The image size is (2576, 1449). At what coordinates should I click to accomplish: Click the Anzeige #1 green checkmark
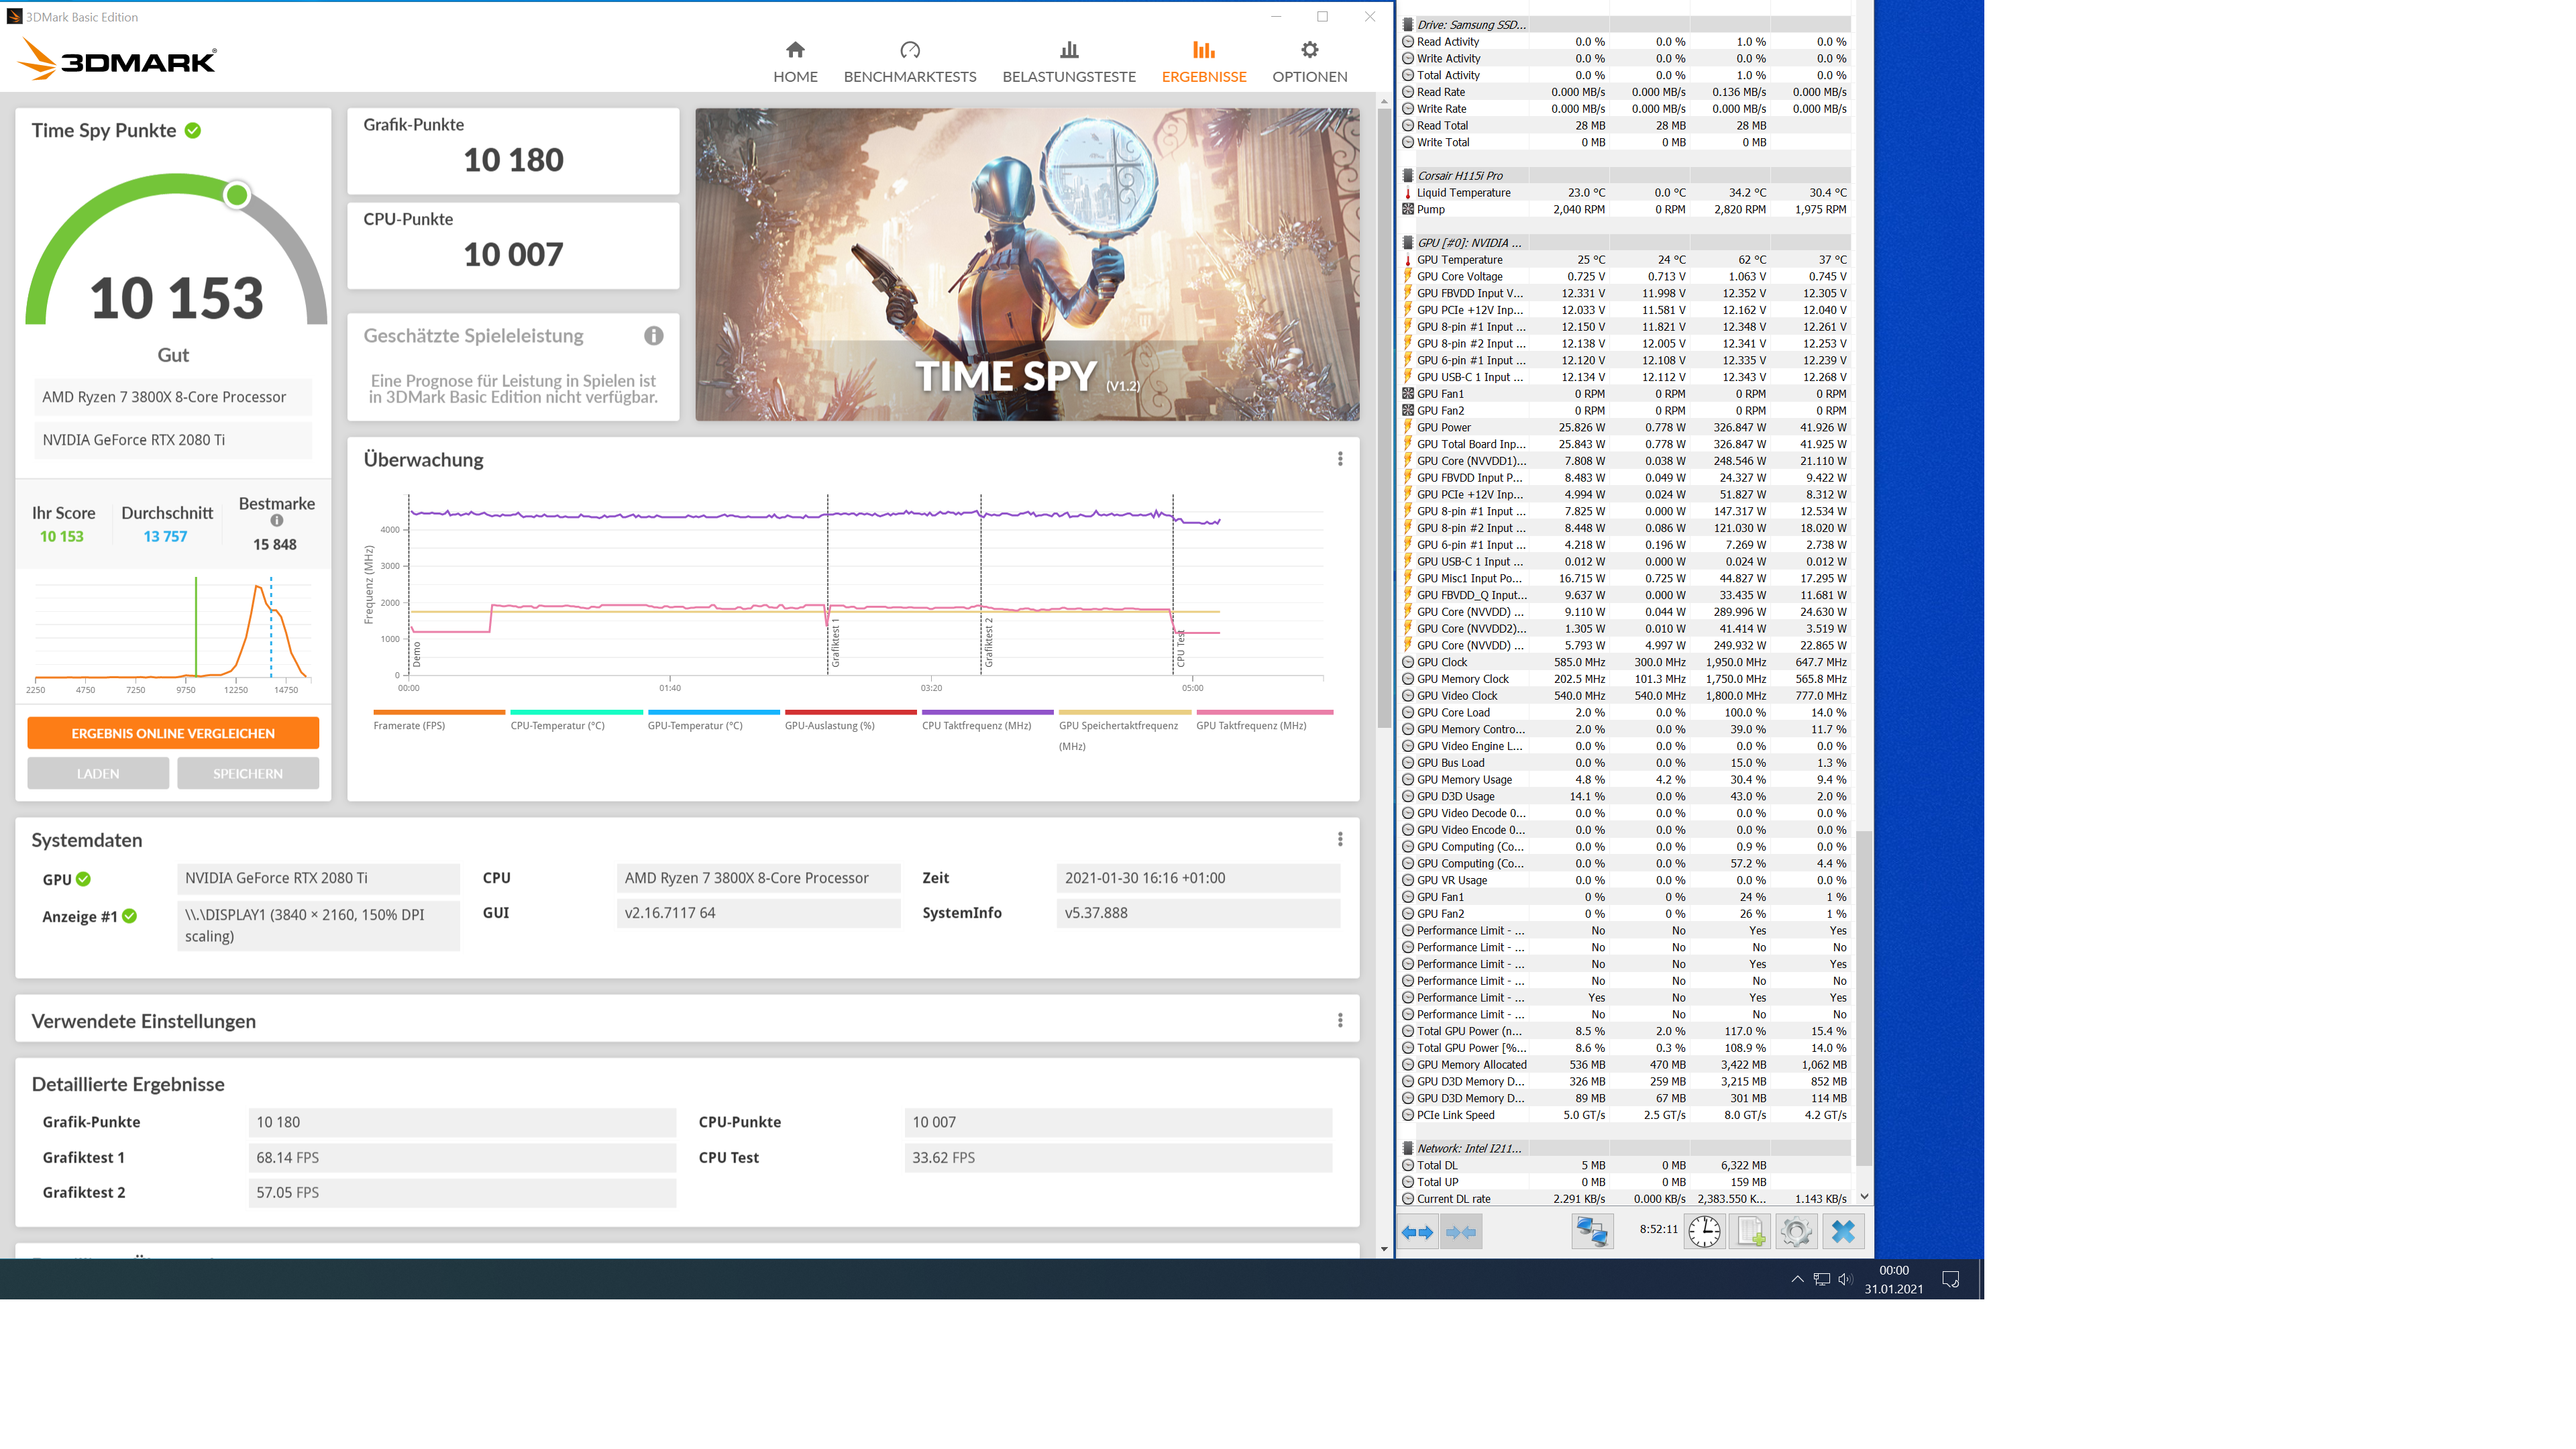coord(130,916)
